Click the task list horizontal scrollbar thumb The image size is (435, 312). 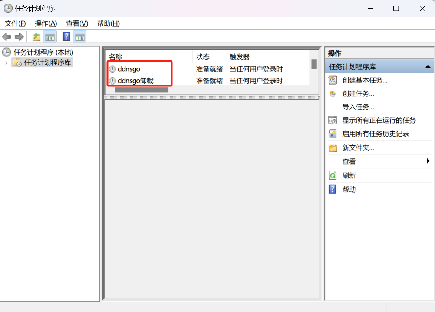point(142,90)
